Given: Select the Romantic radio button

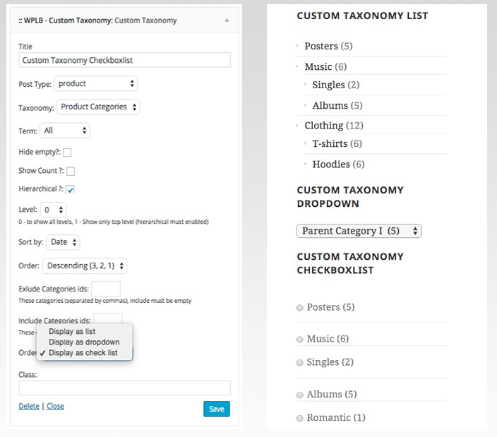Looking at the screenshot, I should pyautogui.click(x=300, y=418).
